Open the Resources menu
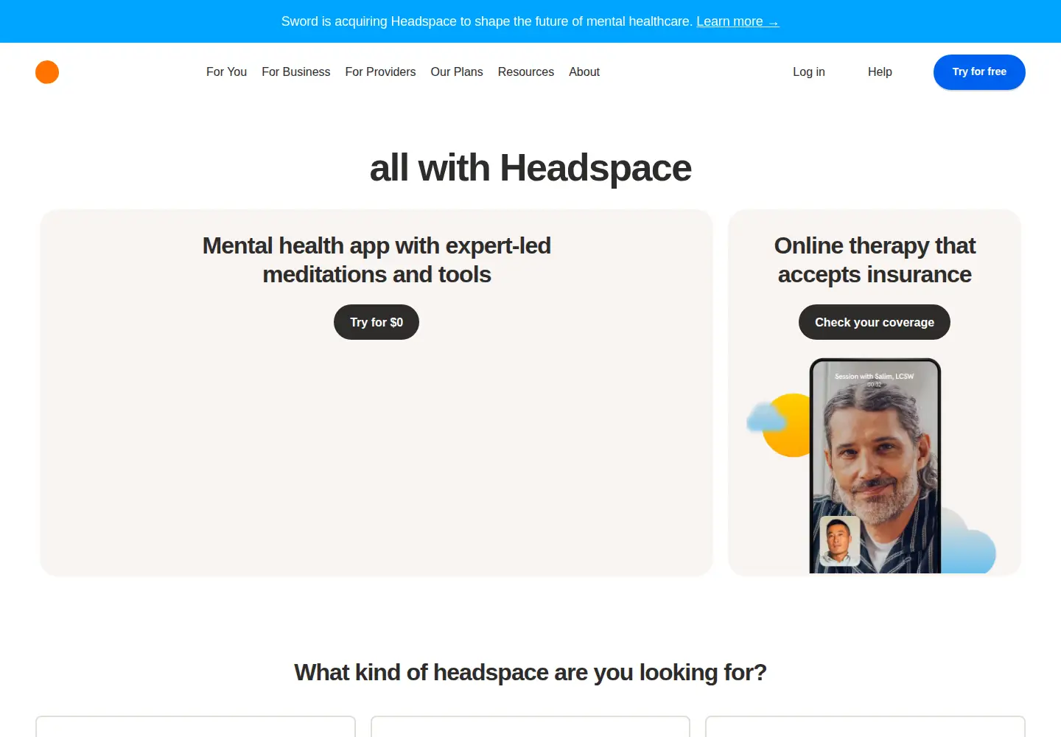The height and width of the screenshot is (737, 1061). tap(526, 72)
